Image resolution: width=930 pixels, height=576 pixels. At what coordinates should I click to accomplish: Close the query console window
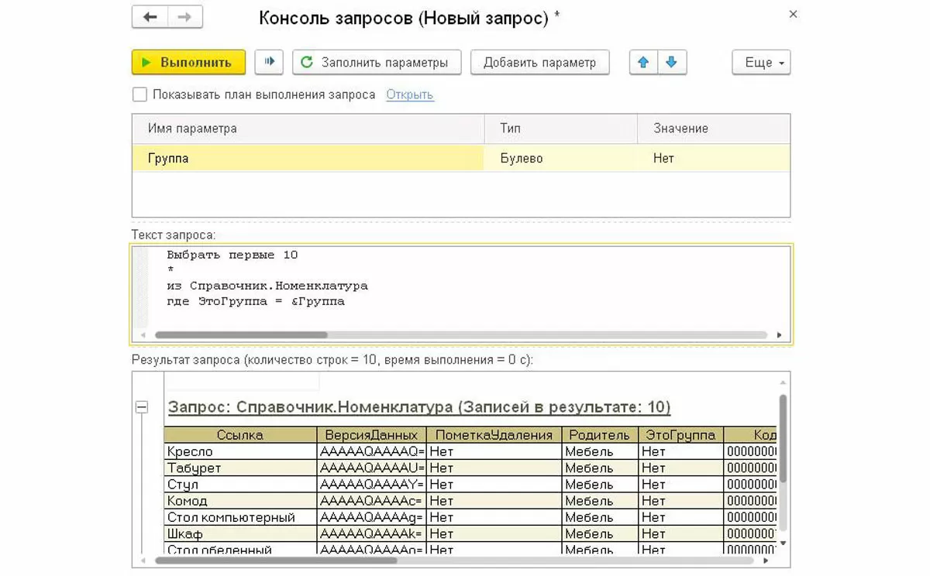(793, 15)
